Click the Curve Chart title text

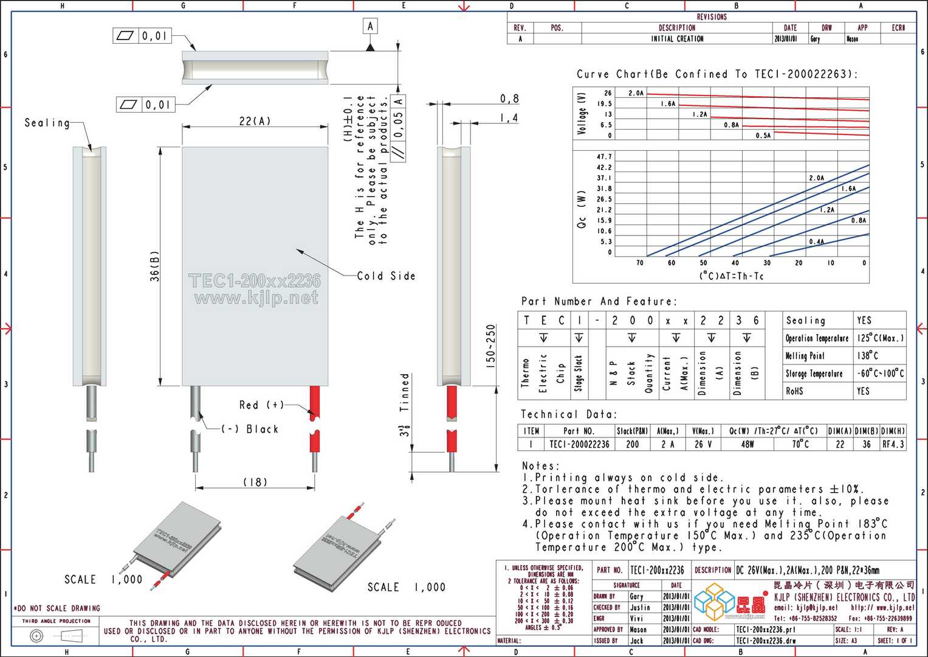click(x=717, y=74)
